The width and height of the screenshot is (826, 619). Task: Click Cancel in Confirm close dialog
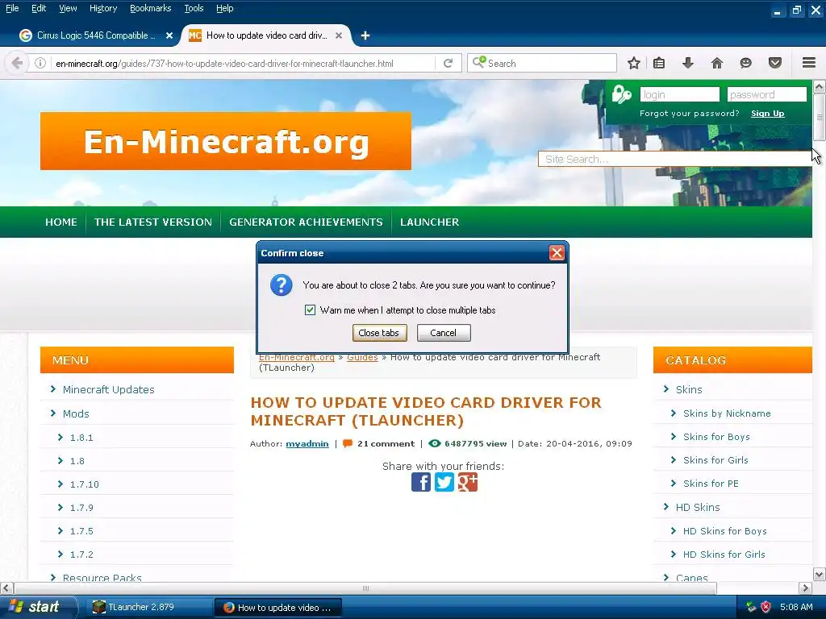pyautogui.click(x=444, y=333)
